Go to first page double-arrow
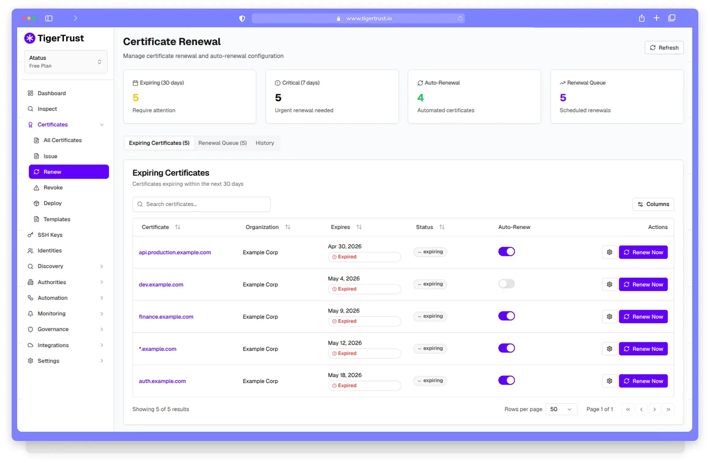The width and height of the screenshot is (710, 463). 628,409
